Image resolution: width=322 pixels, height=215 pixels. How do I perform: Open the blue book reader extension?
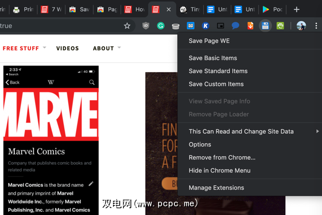click(191, 26)
